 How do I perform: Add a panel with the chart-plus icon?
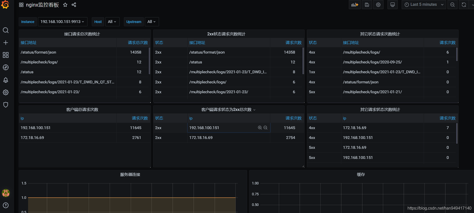[x=355, y=5]
